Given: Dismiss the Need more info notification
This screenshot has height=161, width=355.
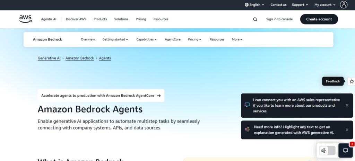Looking at the screenshot, I should [x=347, y=129].
